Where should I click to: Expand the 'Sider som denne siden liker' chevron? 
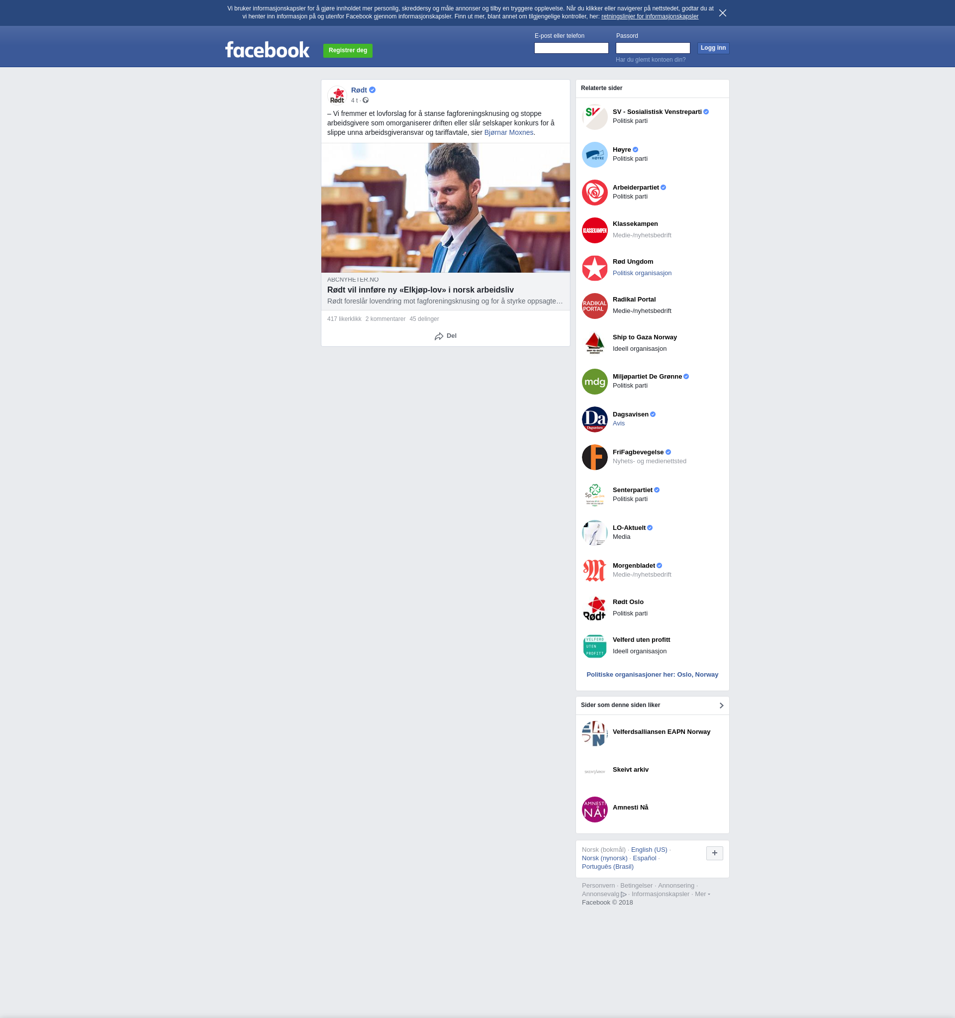pos(721,706)
